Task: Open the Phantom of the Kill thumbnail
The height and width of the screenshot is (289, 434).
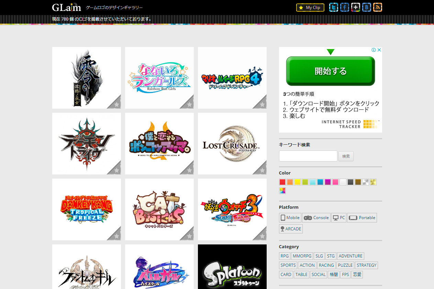Action: [x=87, y=267]
